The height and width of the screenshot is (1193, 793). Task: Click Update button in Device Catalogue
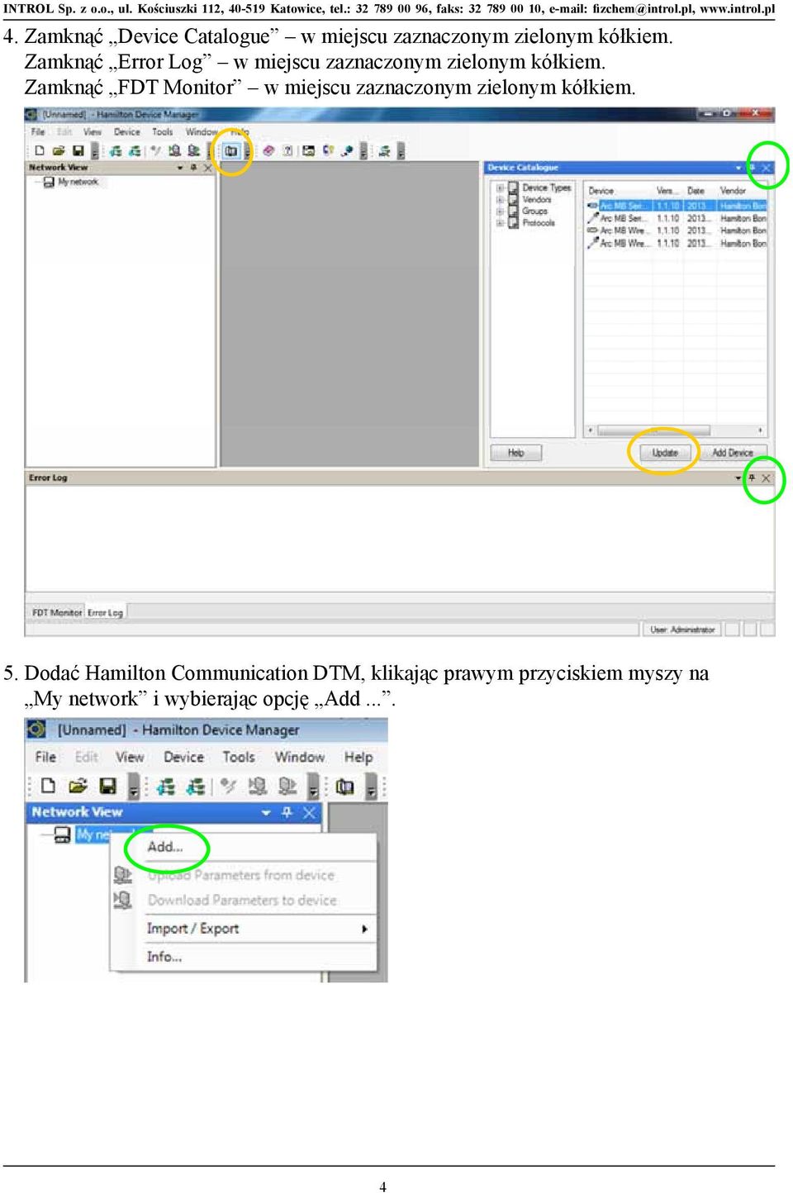664,453
